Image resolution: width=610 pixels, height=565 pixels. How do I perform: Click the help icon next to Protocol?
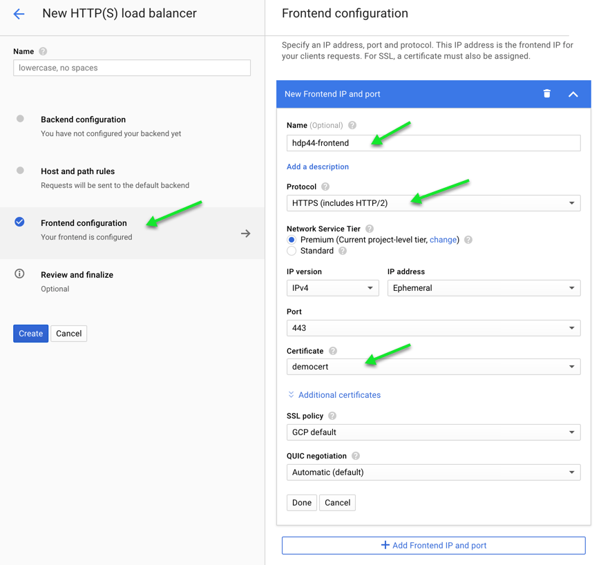point(325,187)
